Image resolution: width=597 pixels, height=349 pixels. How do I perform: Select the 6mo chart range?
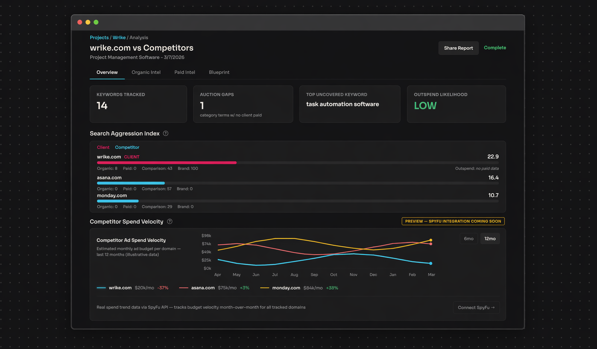click(x=468, y=238)
